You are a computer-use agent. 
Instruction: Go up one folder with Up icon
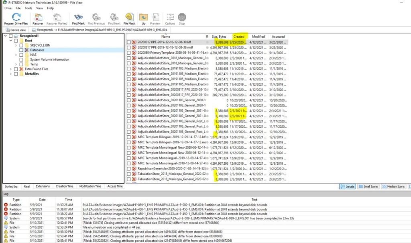(143, 17)
